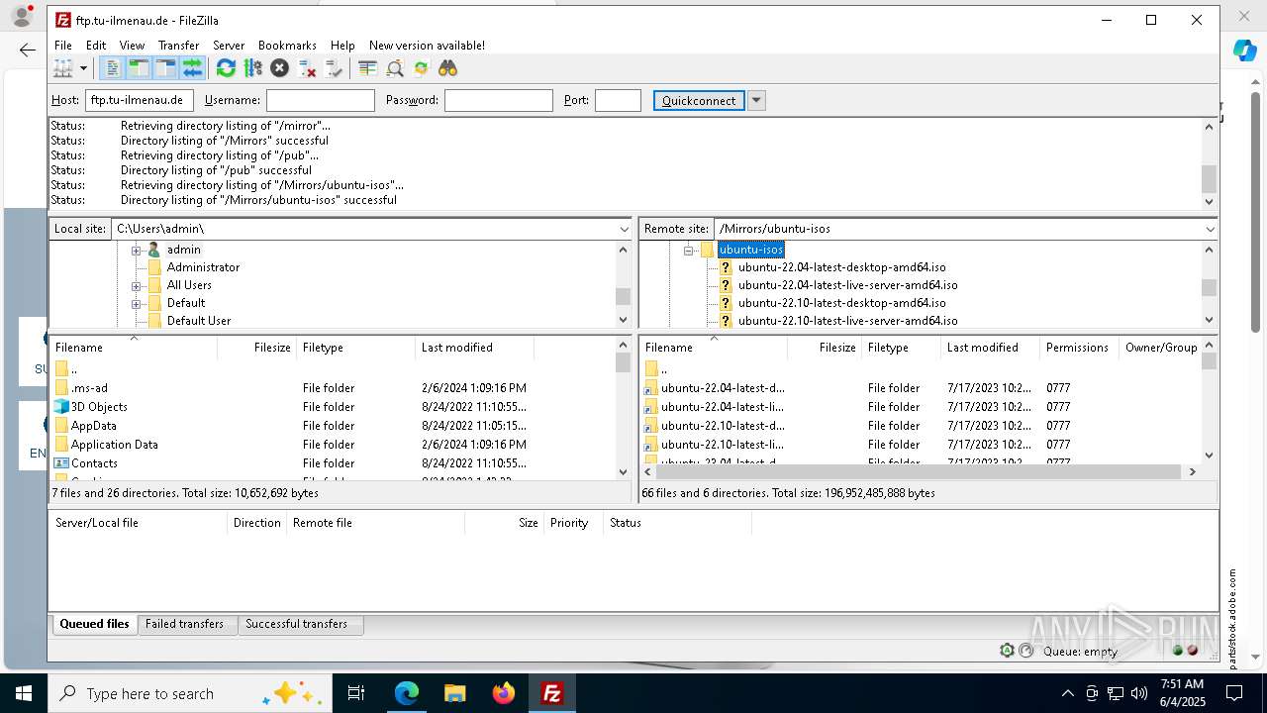Open the Site Manager icon
This screenshot has height=713, width=1267.
tap(63, 68)
